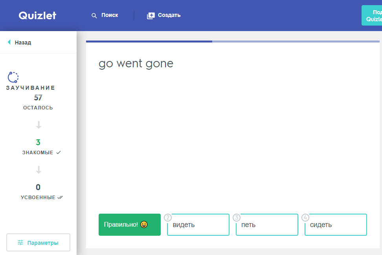Click the Создать plus-cards icon

tap(151, 16)
